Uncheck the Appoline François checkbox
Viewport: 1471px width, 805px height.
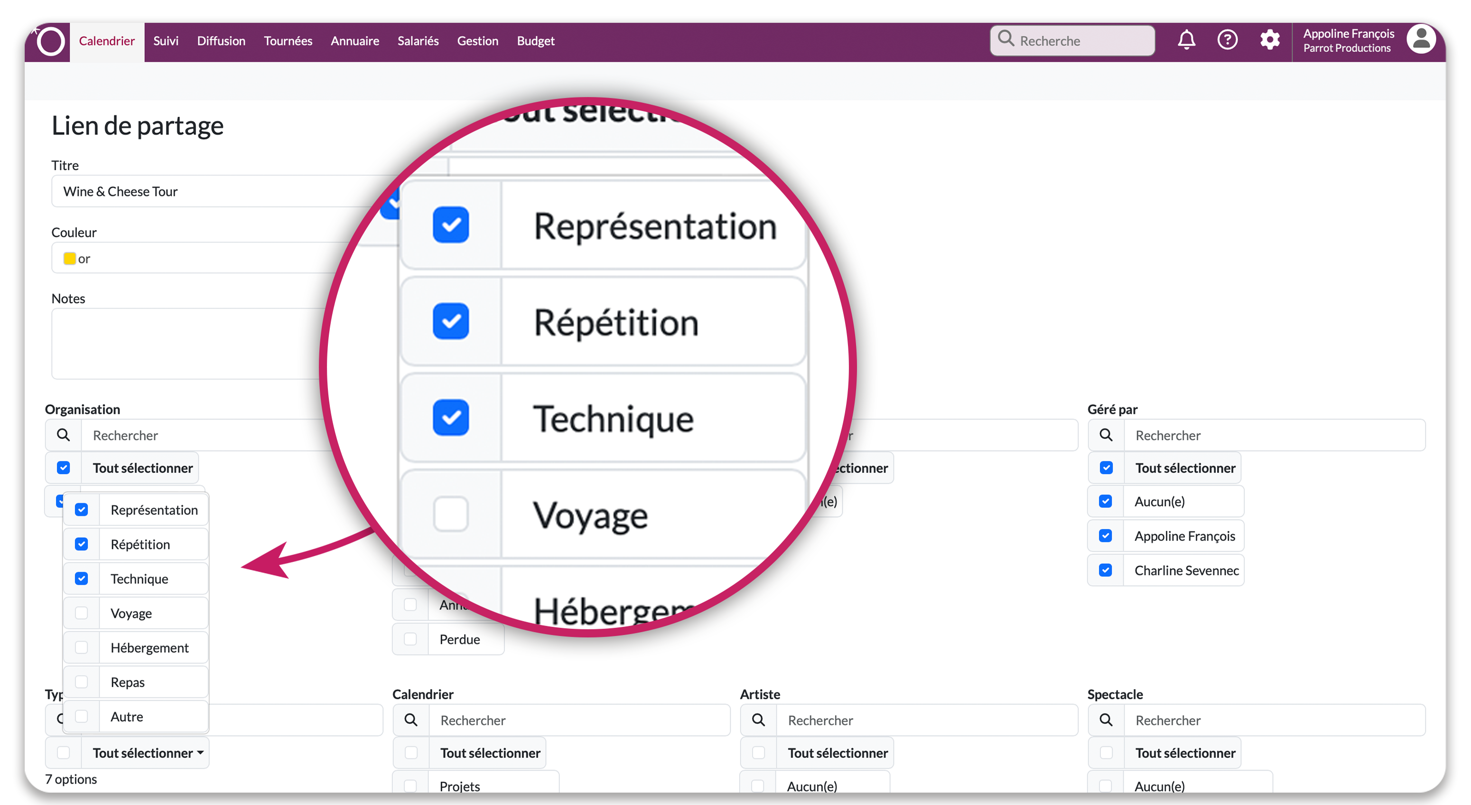[x=1106, y=535]
